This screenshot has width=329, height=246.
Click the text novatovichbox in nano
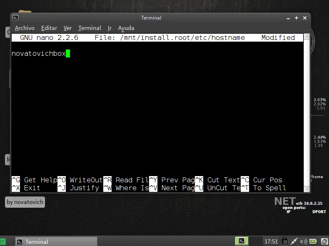(x=39, y=53)
